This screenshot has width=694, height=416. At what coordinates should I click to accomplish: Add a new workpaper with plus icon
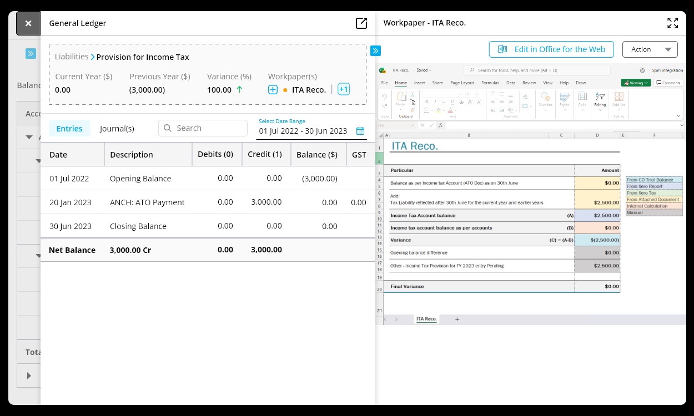[x=273, y=90]
